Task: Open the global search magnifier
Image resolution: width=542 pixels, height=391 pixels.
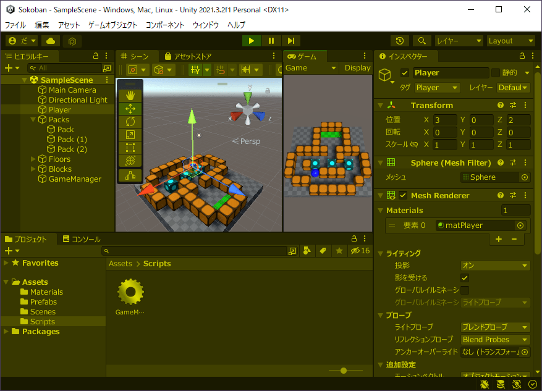Action: click(x=421, y=41)
